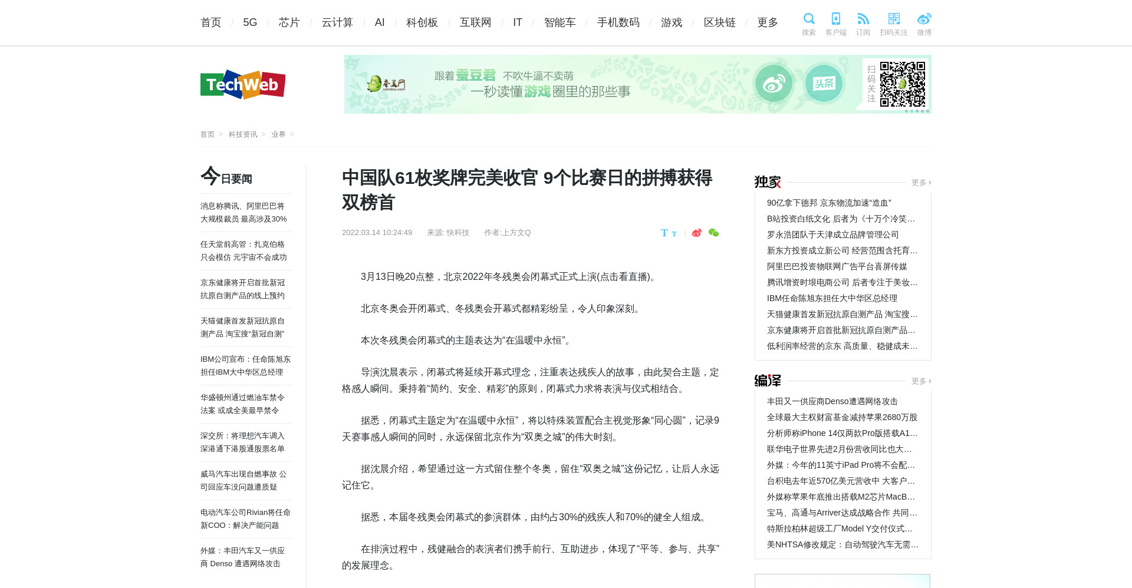Screen dimensions: 1132x588
Task: Click breadcrumb 业界 link
Action: [x=278, y=134]
